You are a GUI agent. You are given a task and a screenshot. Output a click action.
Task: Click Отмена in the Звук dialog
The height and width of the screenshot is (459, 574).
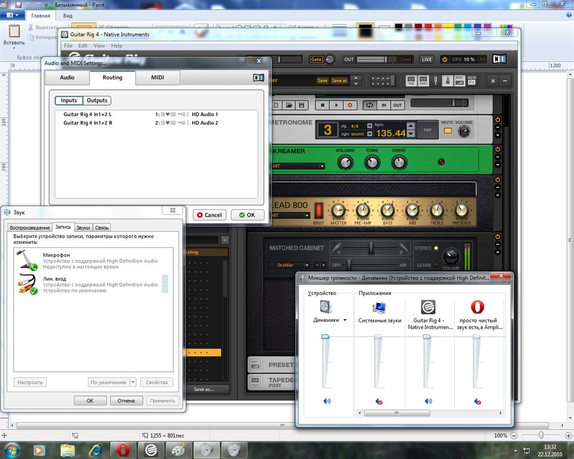(x=126, y=401)
